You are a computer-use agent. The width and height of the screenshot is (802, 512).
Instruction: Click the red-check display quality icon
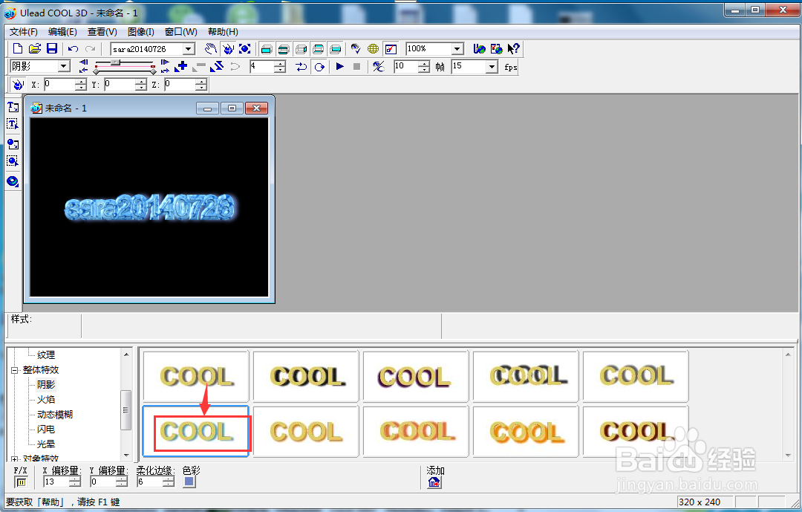tap(391, 49)
